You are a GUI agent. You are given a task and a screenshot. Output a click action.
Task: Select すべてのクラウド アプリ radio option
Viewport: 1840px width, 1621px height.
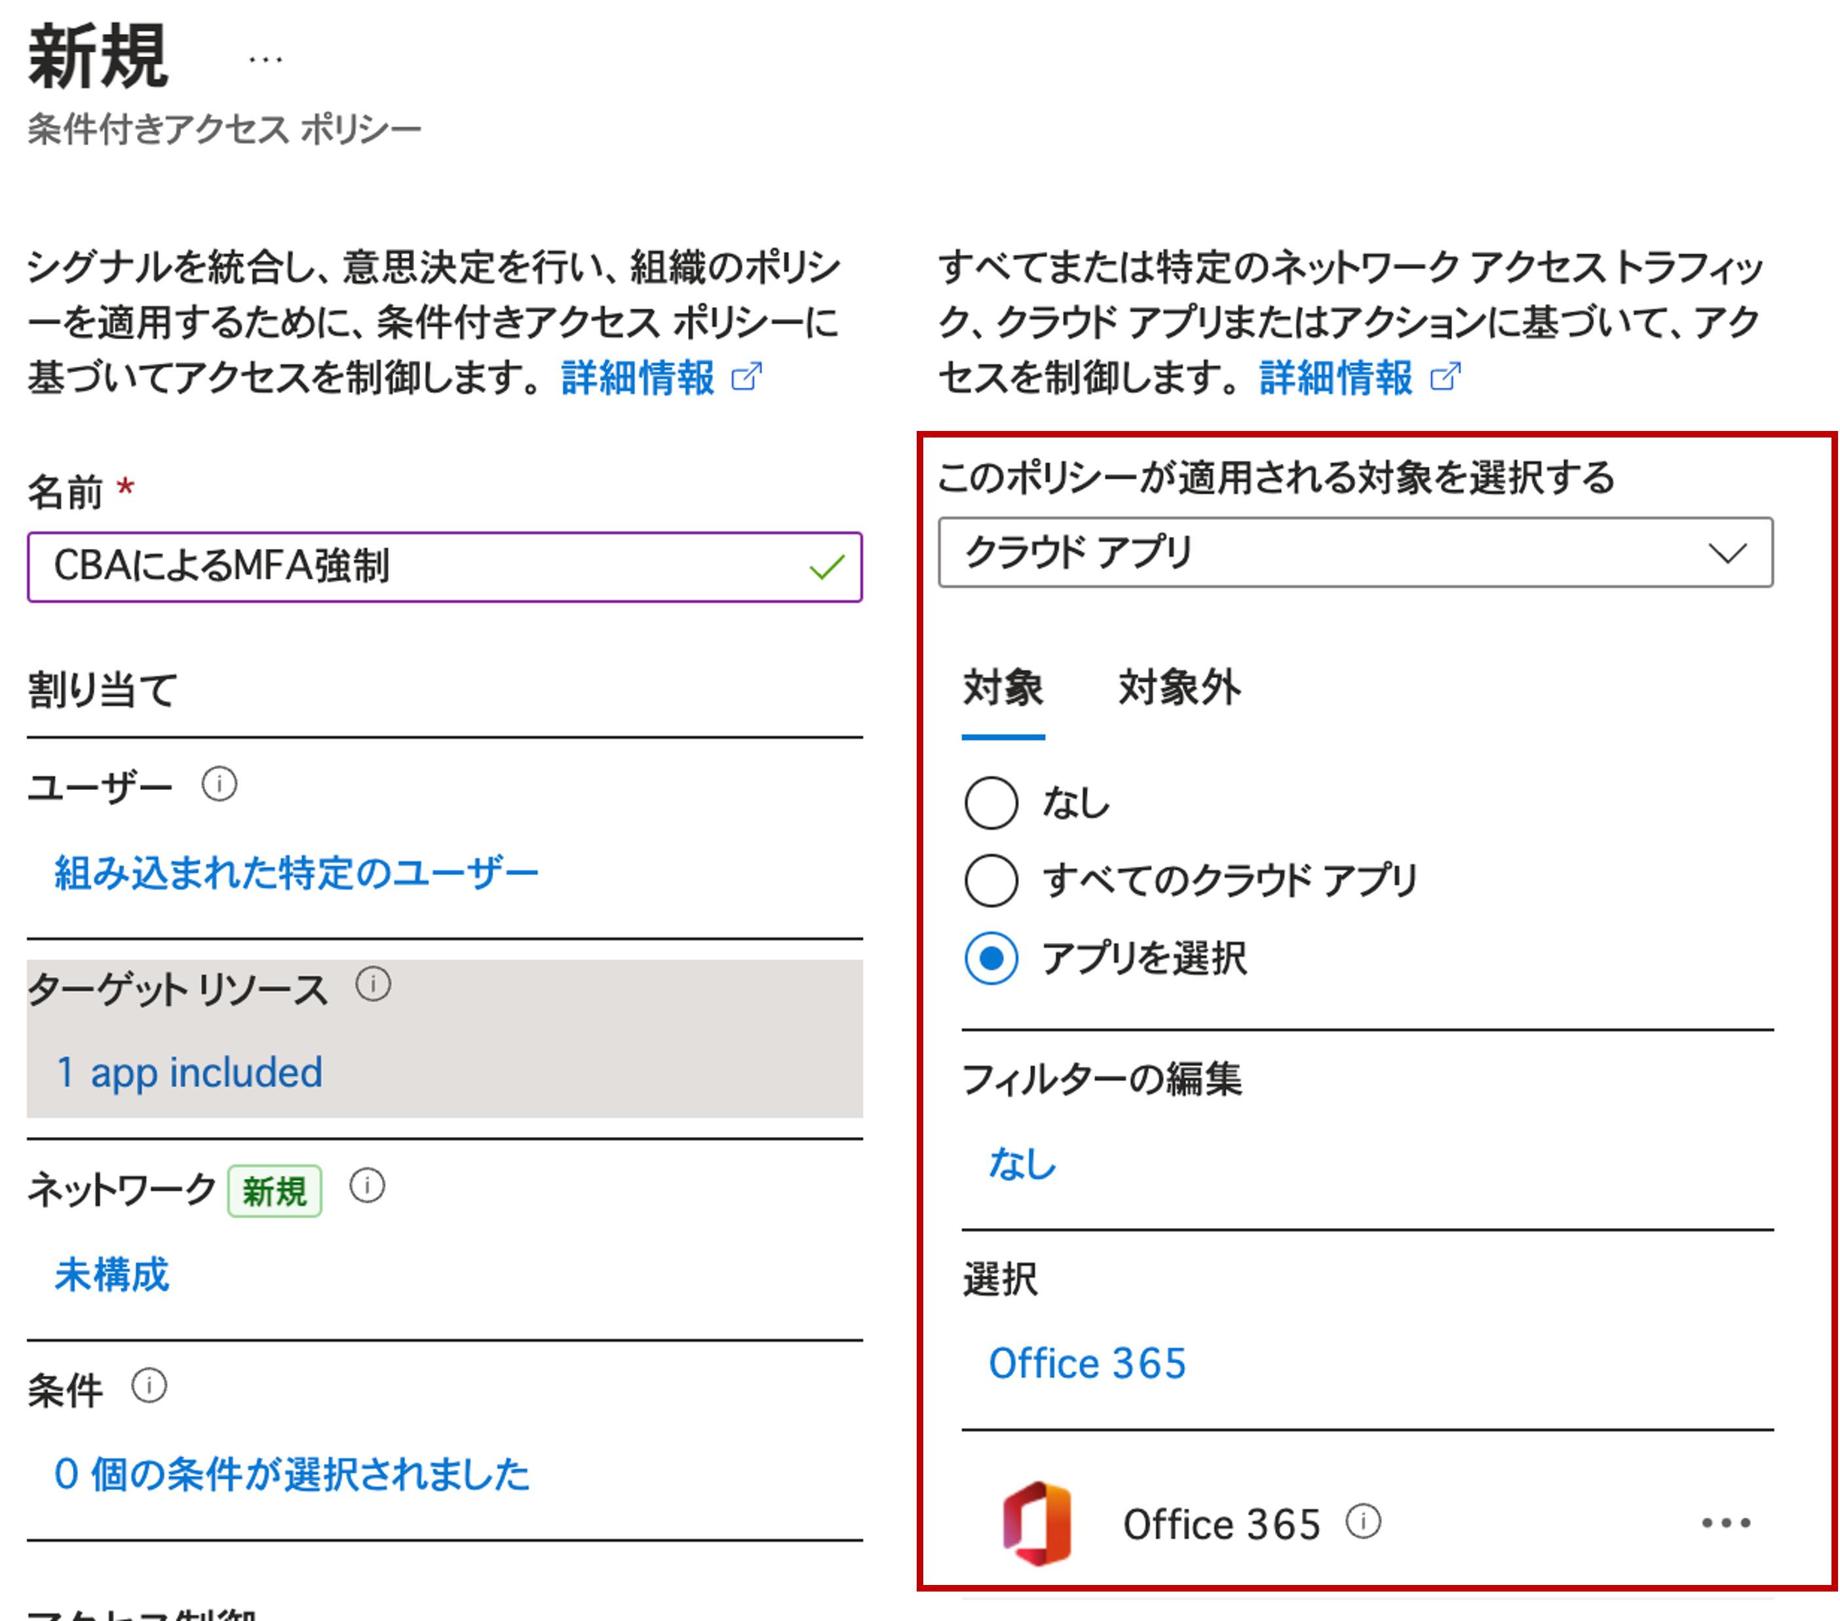[991, 880]
